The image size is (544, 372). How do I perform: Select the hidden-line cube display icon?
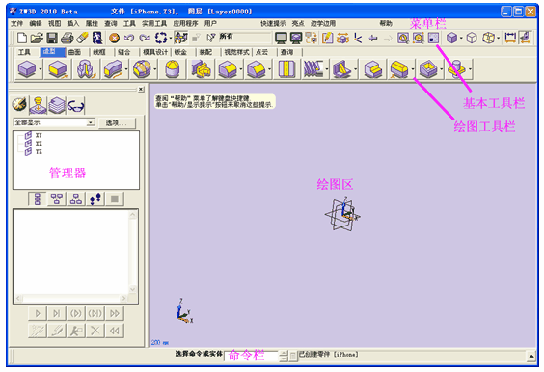488,38
